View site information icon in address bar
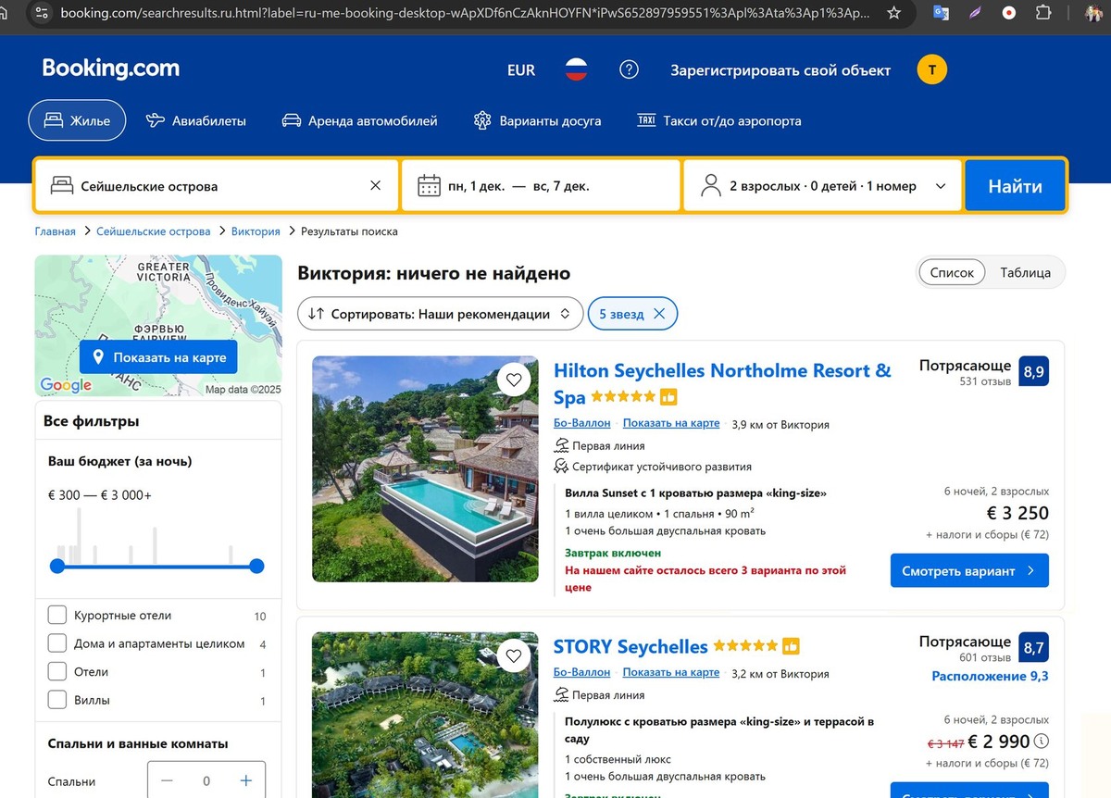Image resolution: width=1111 pixels, height=798 pixels. 41,13
